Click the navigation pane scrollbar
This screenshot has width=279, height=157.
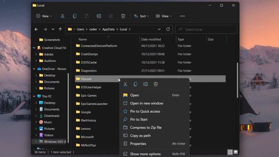click(x=68, y=108)
